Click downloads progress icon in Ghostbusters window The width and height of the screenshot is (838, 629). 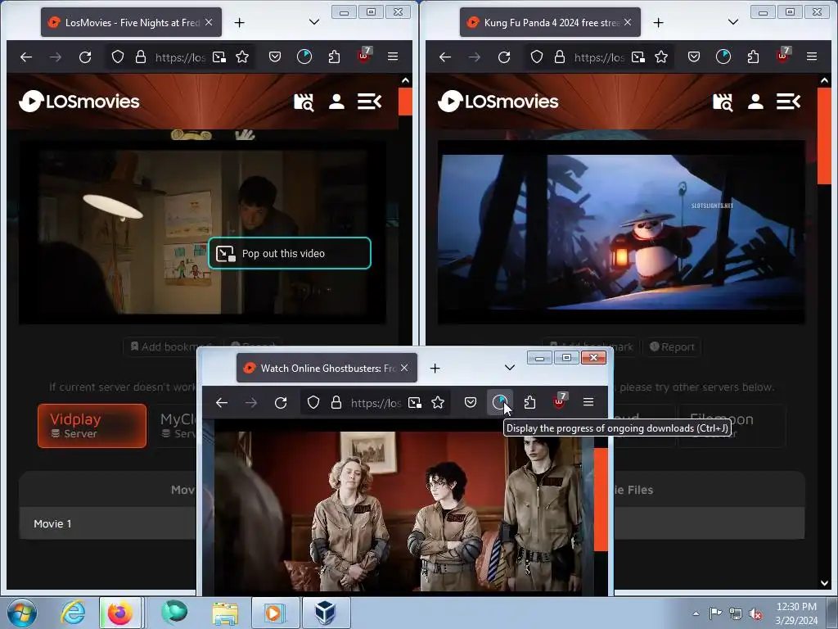coord(500,402)
